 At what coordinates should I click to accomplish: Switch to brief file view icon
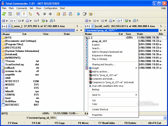tap(18, 14)
